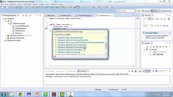Select quick fix Change to 'Statement' (java.beans)
Image resolution: width=173 pixels, height=97 pixels.
[x=70, y=50]
